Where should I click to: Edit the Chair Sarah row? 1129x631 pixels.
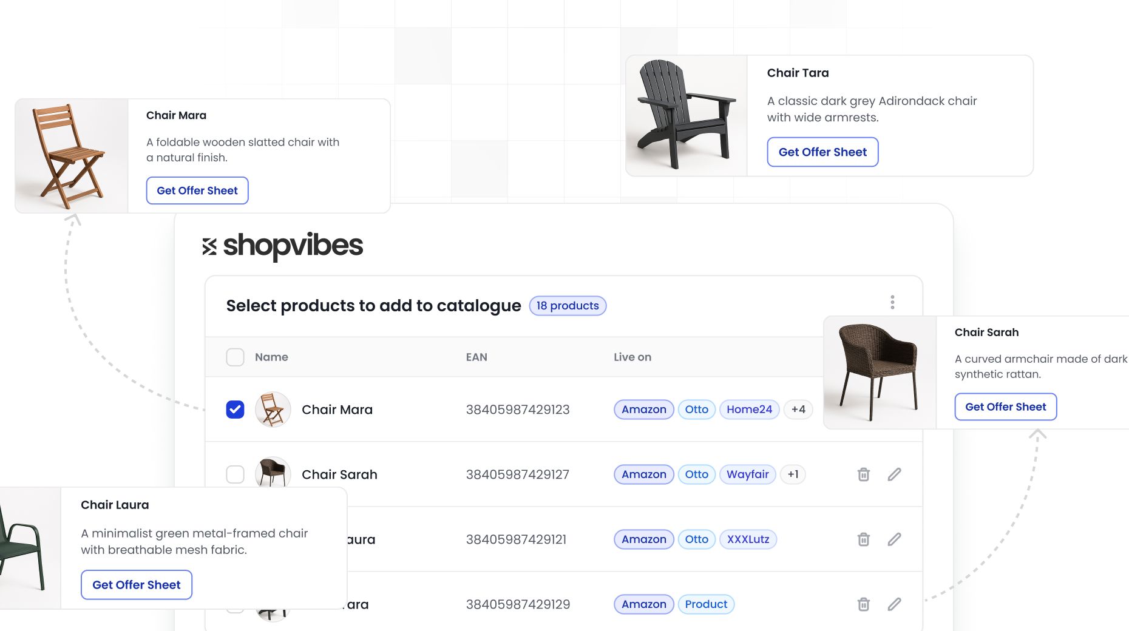(894, 474)
